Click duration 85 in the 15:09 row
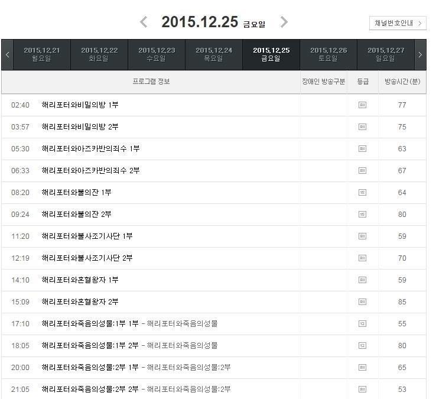 pyautogui.click(x=402, y=302)
